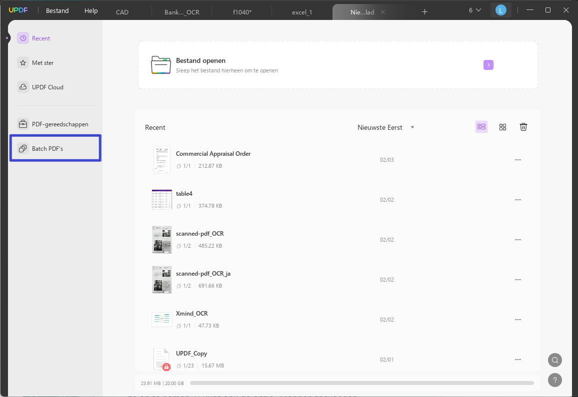Screen dimensions: 578x397
Task: Open the Bestand menu
Action: pos(57,10)
